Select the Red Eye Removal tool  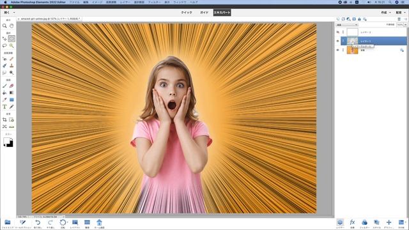click(x=4, y=59)
